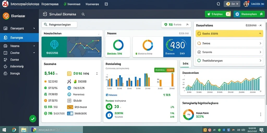Screen dimensions: 267x133
Task: Open Chrome from the Windows taskbar
Action: coord(14,130)
